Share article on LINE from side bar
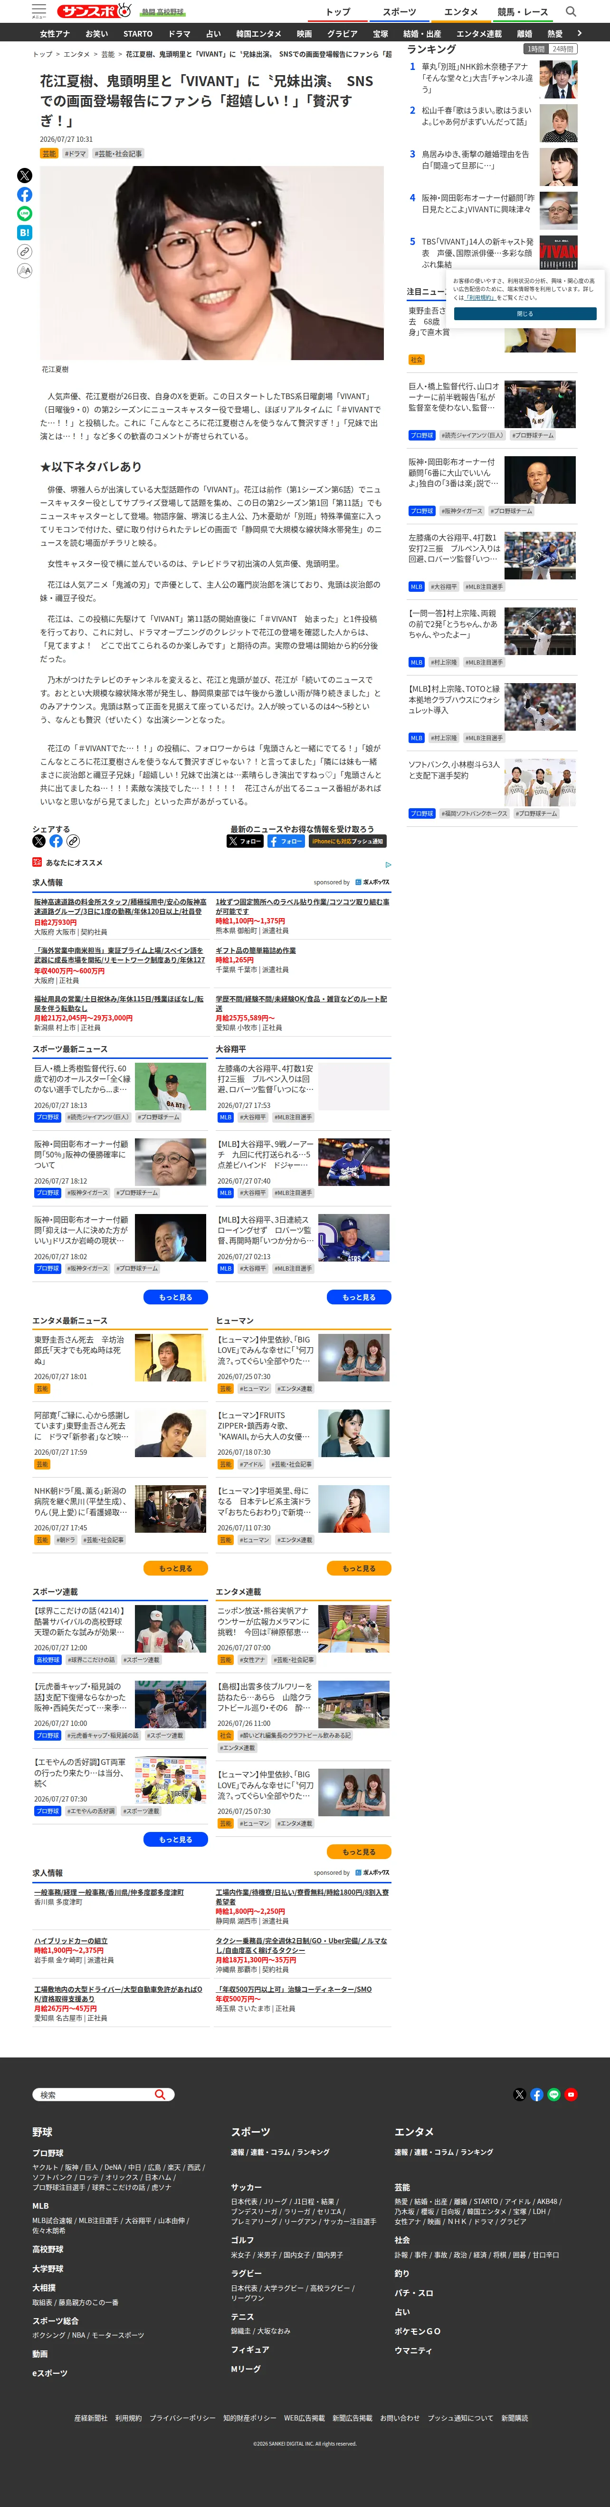The image size is (610, 2507). [24, 213]
